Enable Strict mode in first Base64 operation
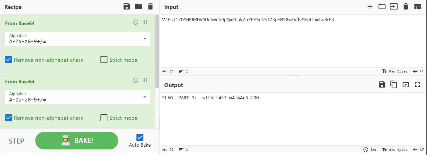The image size is (427, 155). tap(104, 60)
